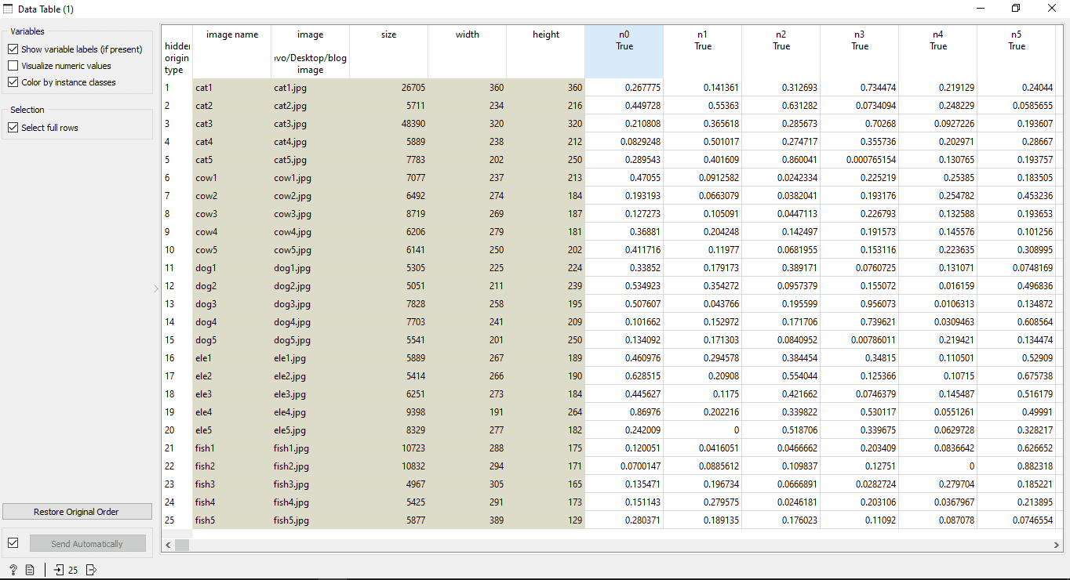Restore down the Data Table window
The height and width of the screenshot is (580, 1070).
[1016, 9]
